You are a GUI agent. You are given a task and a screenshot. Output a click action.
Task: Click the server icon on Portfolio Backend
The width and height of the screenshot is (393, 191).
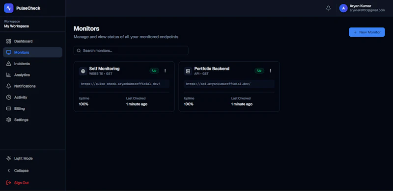coord(188,71)
